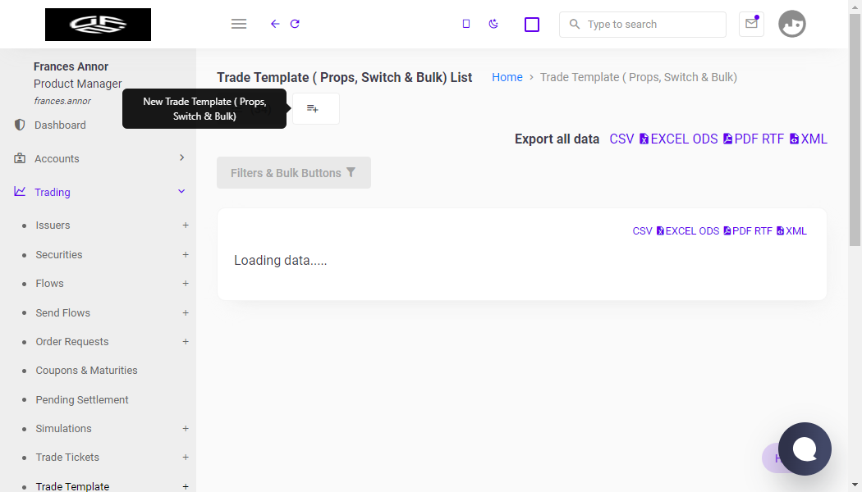Click the company logo in header

click(98, 25)
